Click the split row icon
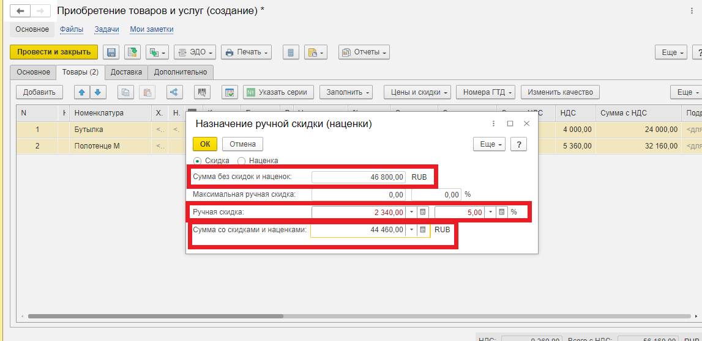This screenshot has height=341, width=702. tap(174, 92)
